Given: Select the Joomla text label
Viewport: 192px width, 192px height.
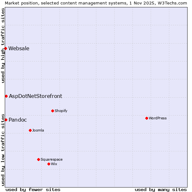Looking at the screenshot, I should click(x=38, y=130).
